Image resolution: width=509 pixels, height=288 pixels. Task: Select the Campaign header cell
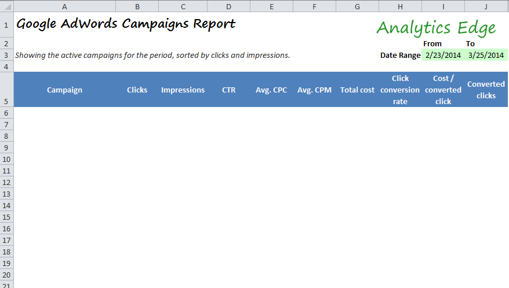click(x=64, y=90)
